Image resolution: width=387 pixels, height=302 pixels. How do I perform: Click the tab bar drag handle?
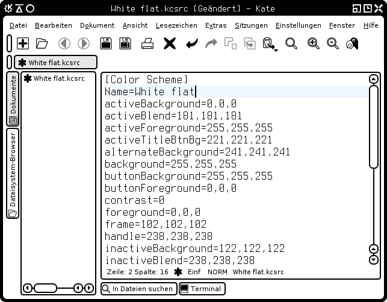click(9, 61)
